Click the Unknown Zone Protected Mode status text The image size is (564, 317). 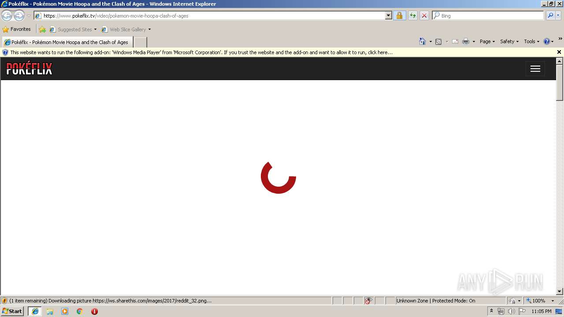click(436, 301)
